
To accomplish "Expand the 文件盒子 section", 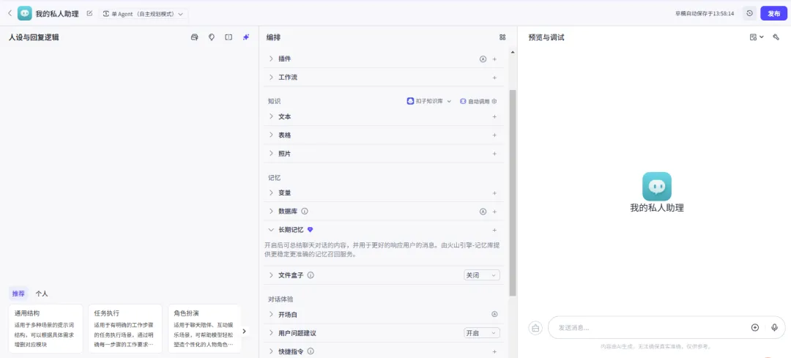I will pos(271,275).
